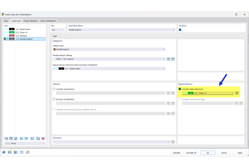249x168 pixels.
Task: Click the invert selection checkmarks icon
Action: click(x=26, y=139)
